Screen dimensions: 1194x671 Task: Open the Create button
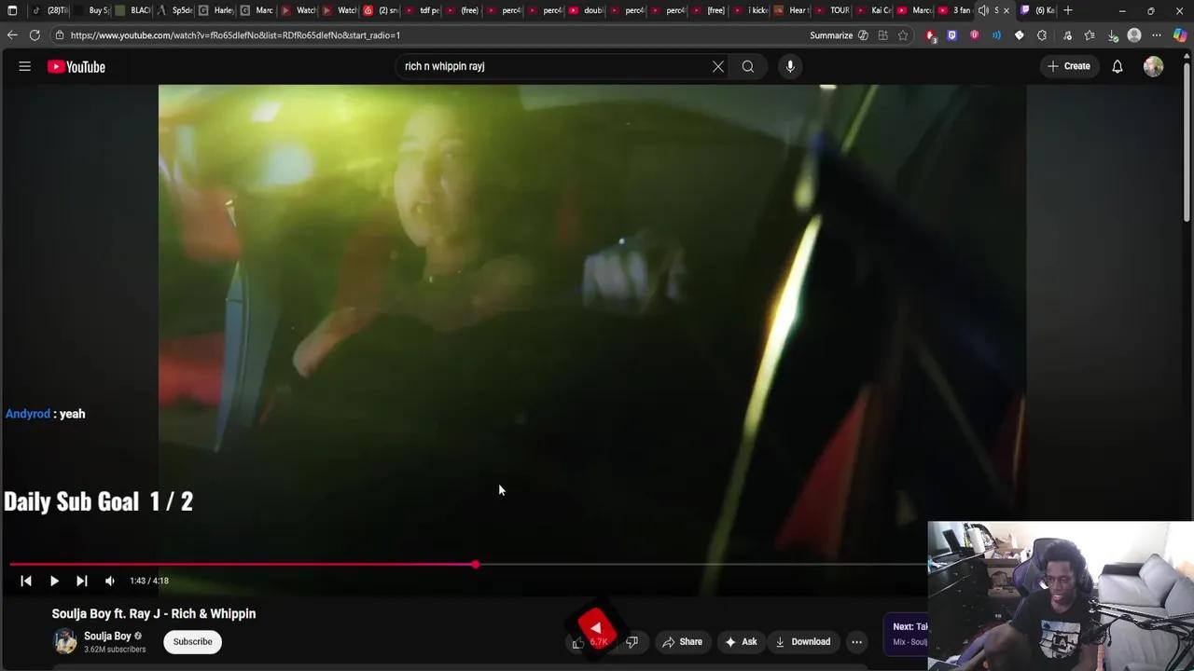[x=1069, y=66]
